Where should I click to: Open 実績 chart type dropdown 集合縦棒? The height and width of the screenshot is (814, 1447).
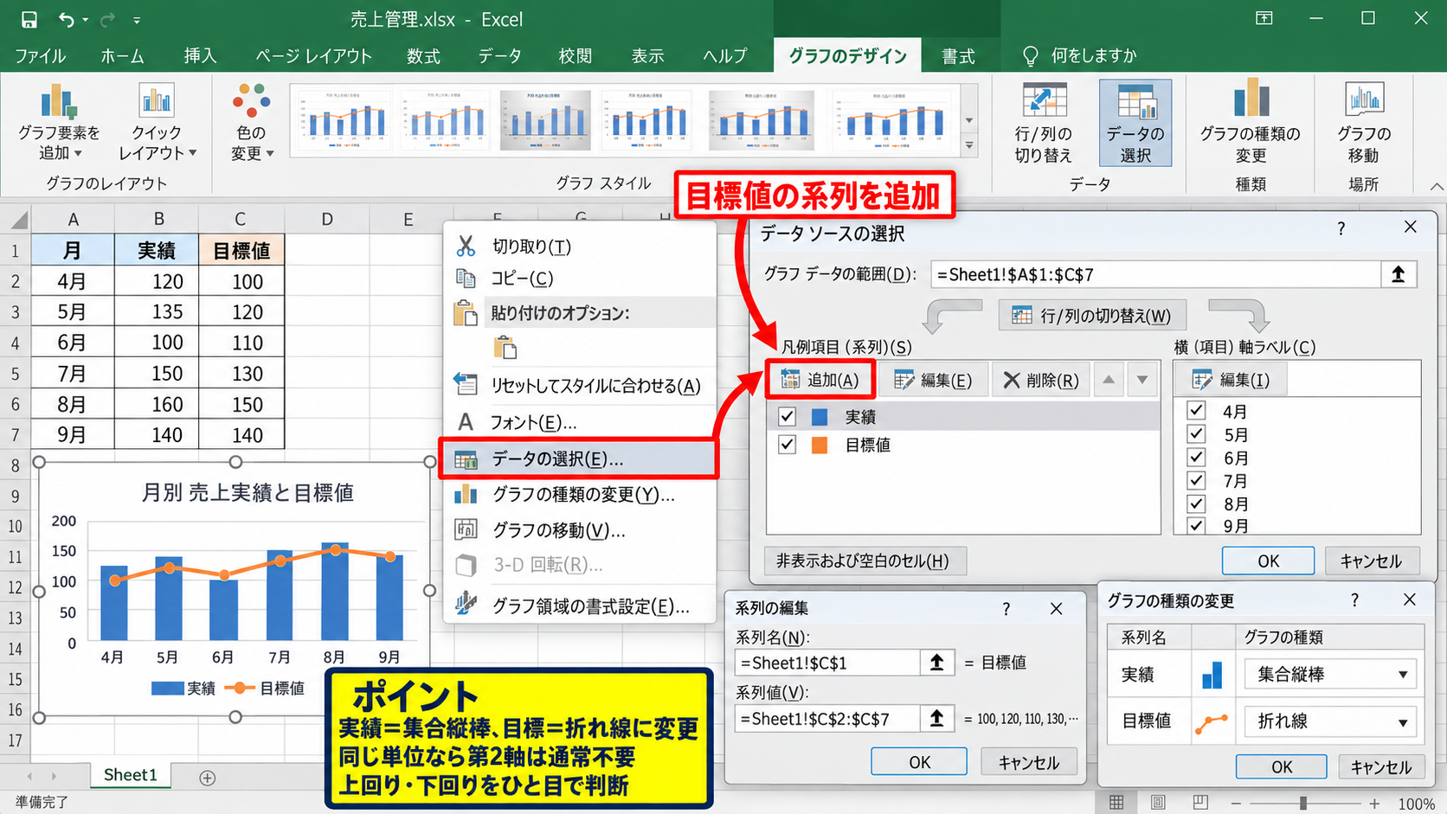tap(1331, 674)
